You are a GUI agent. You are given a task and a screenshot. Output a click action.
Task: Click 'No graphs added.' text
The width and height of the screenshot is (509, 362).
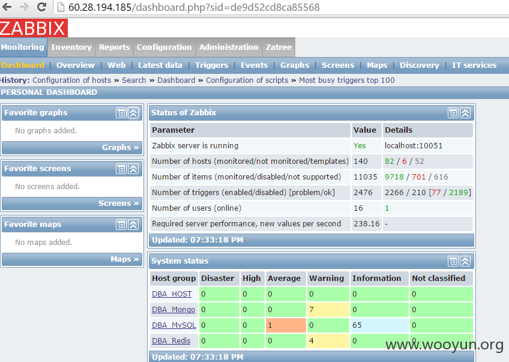pyautogui.click(x=46, y=130)
